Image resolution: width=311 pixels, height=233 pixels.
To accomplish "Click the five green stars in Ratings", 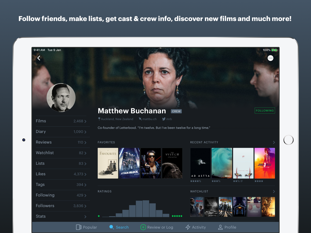I will pos(177,216).
